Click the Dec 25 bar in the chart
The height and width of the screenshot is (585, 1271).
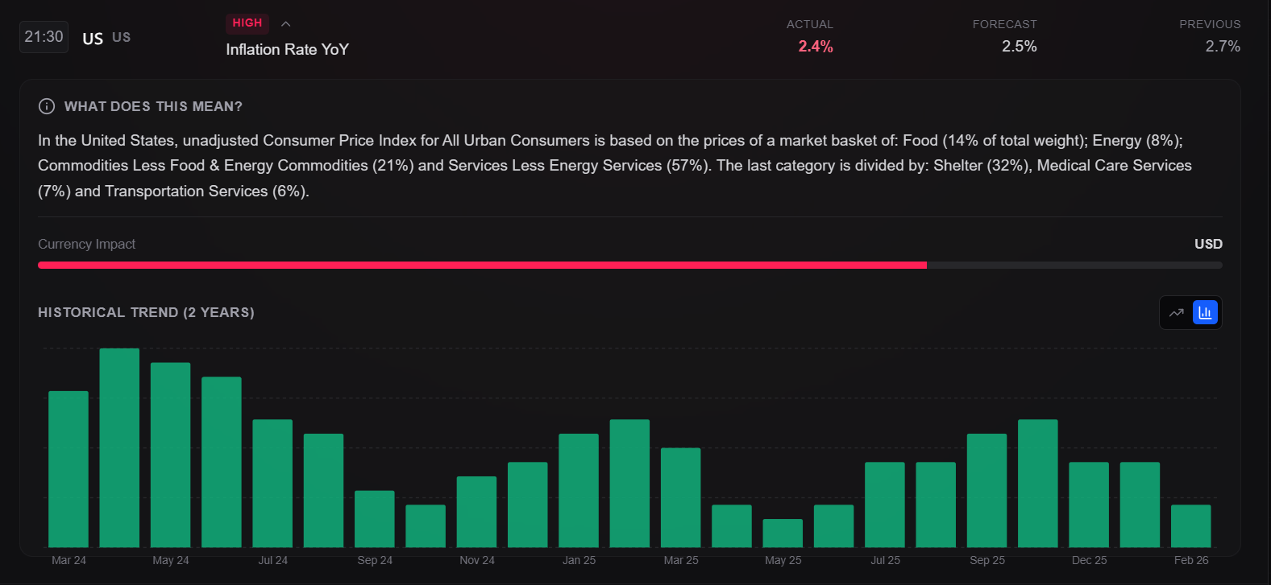(x=1089, y=505)
